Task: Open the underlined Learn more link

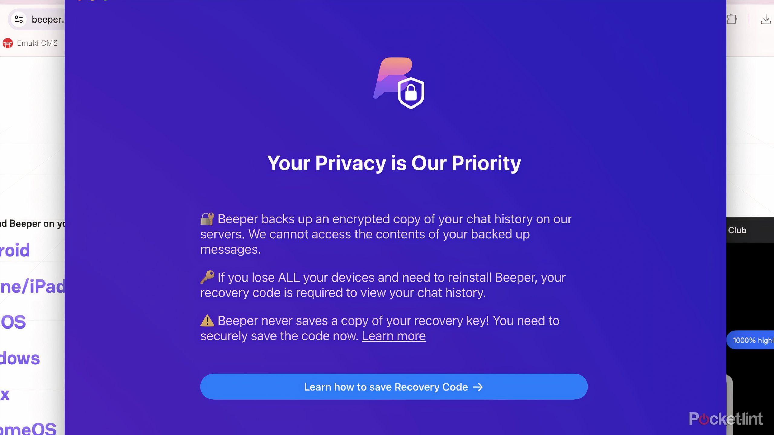Action: 394,336
